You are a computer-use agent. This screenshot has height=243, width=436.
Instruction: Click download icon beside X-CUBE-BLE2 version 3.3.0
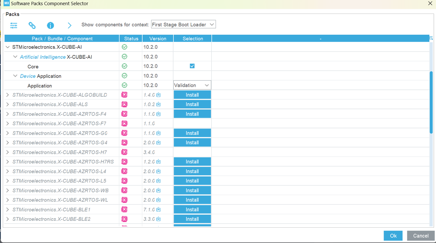[158, 219]
